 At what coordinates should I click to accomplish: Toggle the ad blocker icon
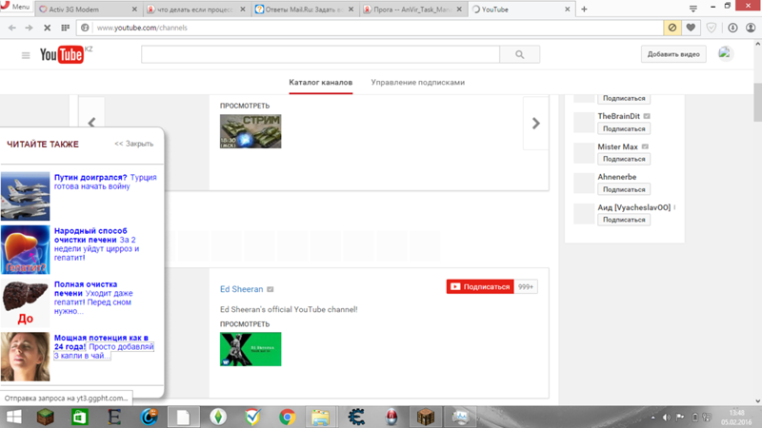[672, 28]
